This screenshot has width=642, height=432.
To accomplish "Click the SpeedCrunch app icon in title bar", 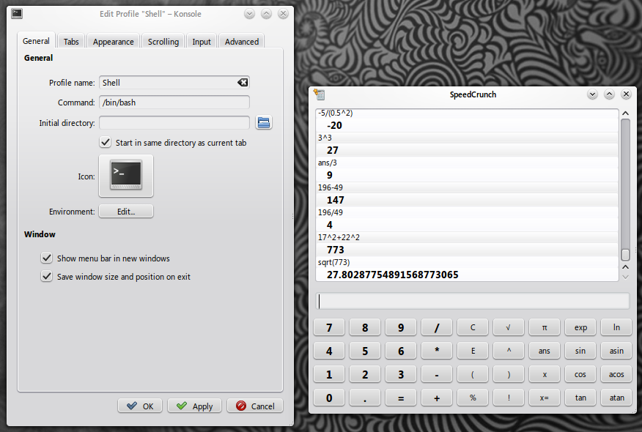I will pos(319,94).
